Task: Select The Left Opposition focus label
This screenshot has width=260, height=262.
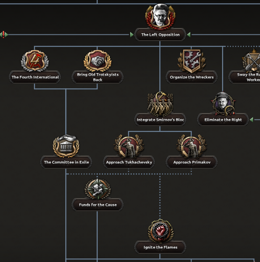Action: [x=160, y=35]
